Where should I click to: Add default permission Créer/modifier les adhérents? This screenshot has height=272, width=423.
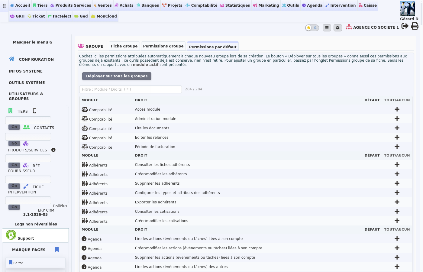coord(397,174)
